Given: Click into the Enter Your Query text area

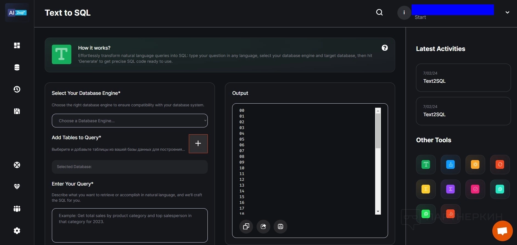Looking at the screenshot, I should [130, 225].
